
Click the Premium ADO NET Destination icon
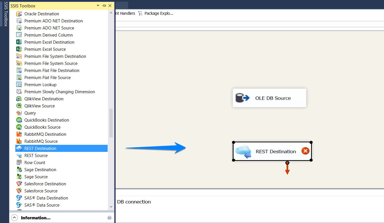click(19, 21)
